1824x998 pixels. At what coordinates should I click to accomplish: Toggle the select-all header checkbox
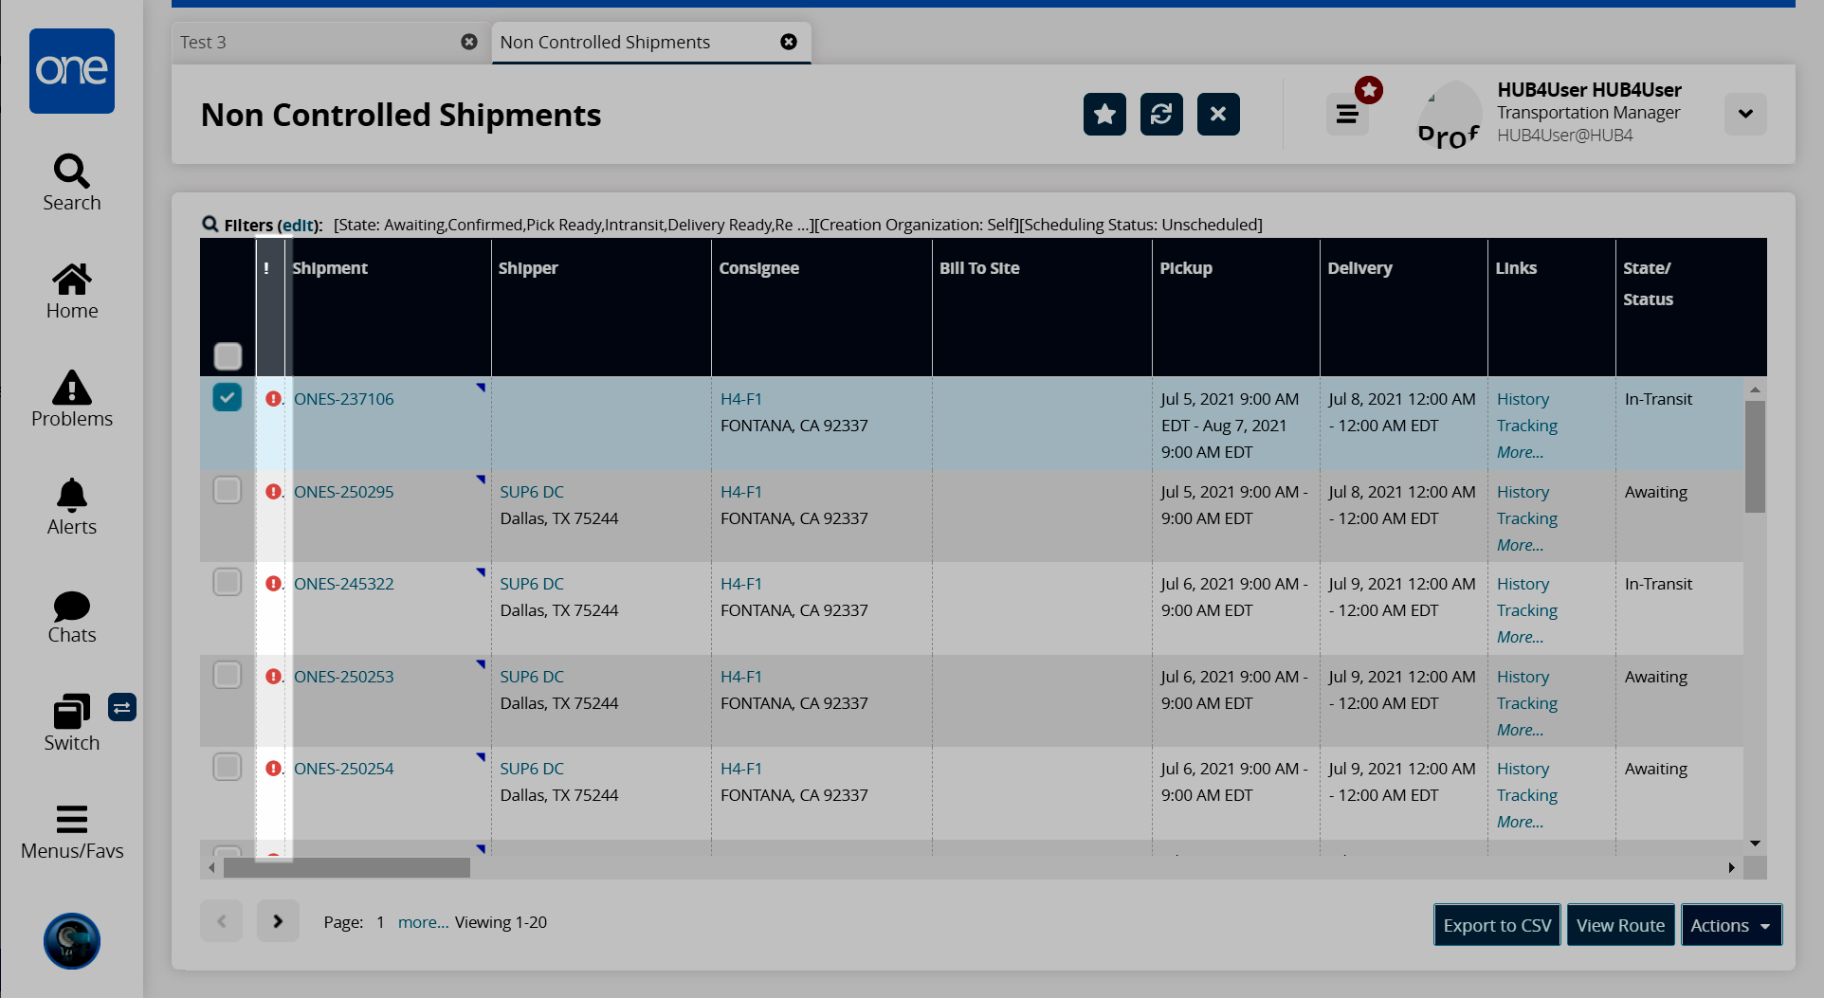[x=228, y=356]
